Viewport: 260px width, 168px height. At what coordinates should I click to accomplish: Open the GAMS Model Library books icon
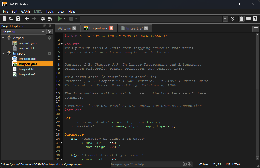click(x=50, y=19)
